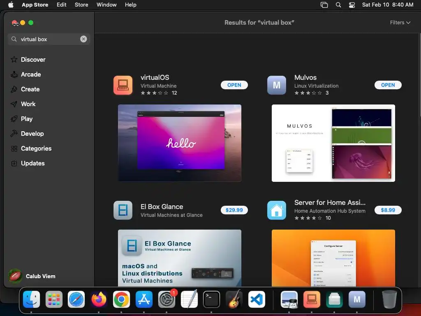
Task: Open System Settings from the Dock
Action: [167, 299]
